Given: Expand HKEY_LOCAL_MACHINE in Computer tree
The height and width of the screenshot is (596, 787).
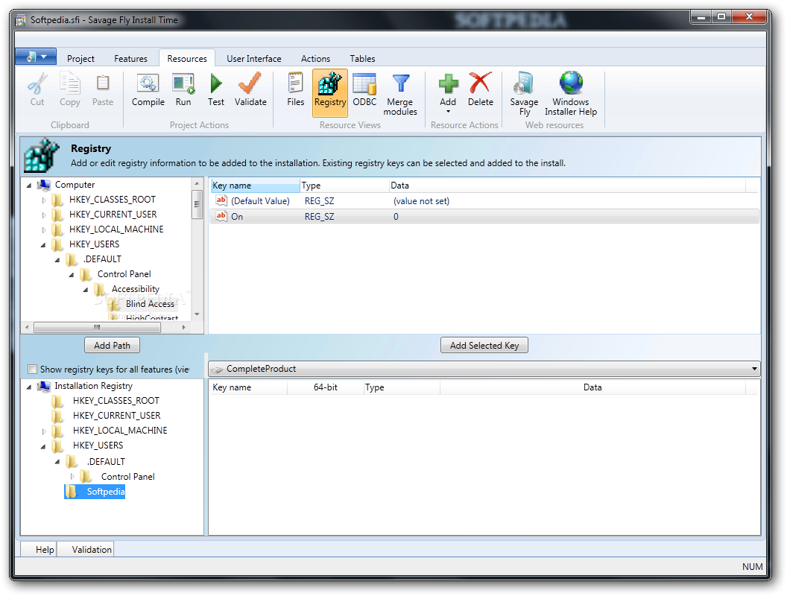Looking at the screenshot, I should [x=44, y=230].
